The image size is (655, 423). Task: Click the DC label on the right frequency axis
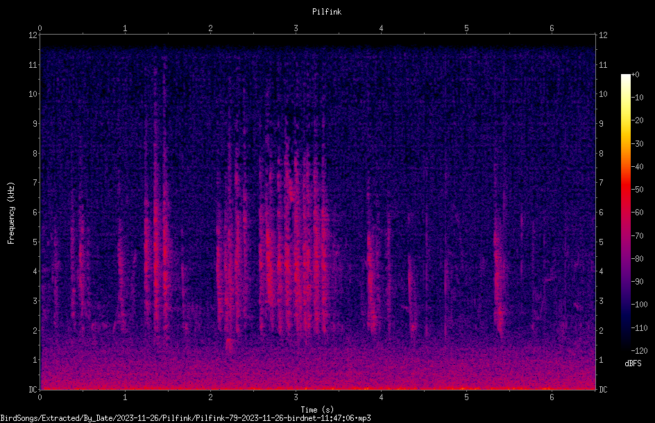click(x=603, y=389)
